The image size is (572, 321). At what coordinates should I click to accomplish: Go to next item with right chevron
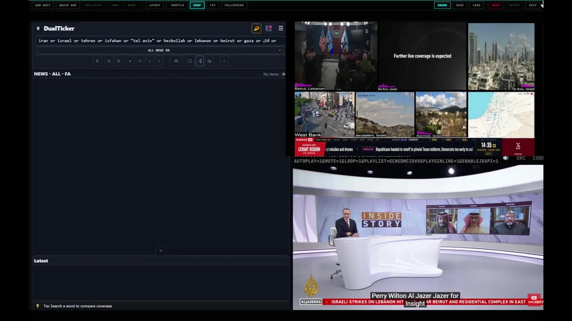159,61
